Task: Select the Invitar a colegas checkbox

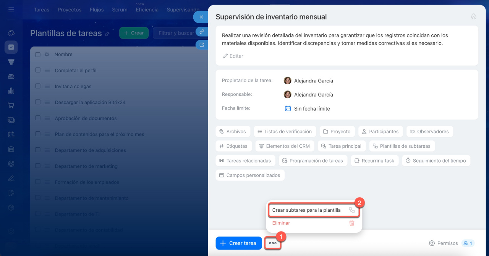Action: click(38, 86)
